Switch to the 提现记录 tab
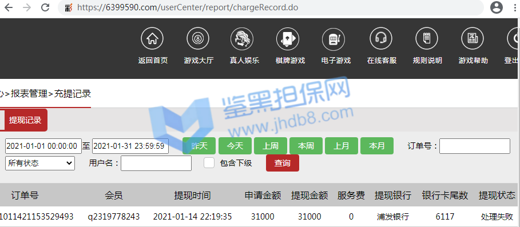Image resolution: width=520 pixels, height=227 pixels. pyautogui.click(x=25, y=120)
